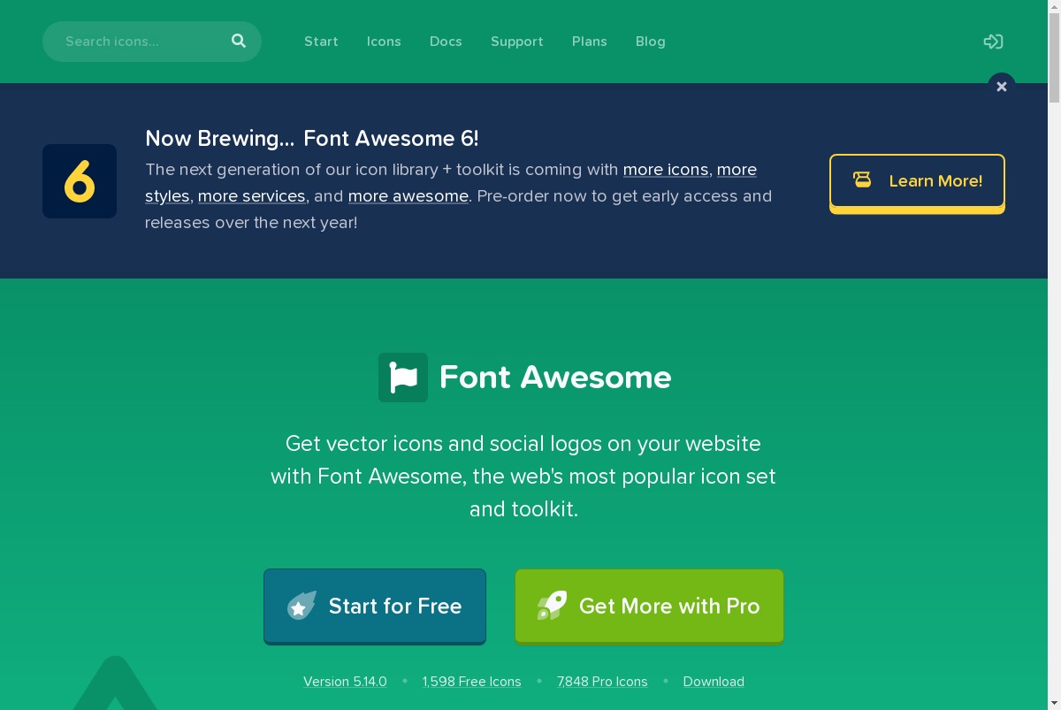This screenshot has width=1061, height=710.
Task: Open the Docs nav item
Action: [x=446, y=42]
